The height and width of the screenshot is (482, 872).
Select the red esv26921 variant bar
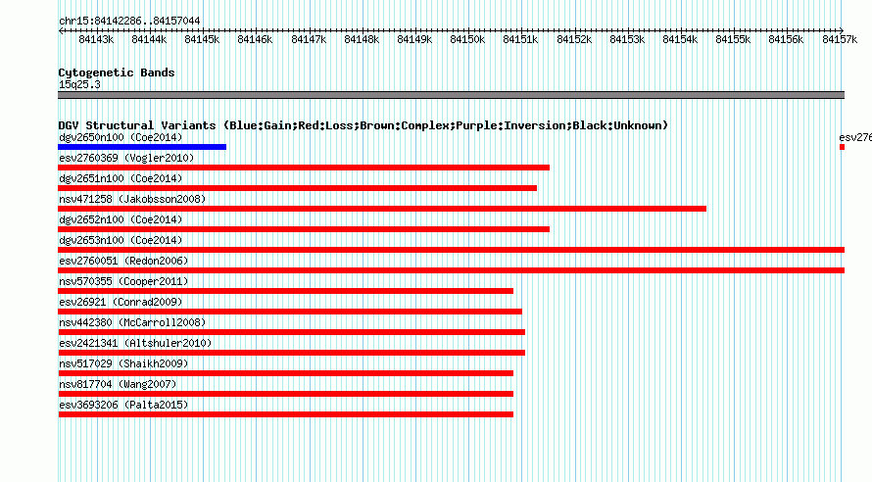click(x=290, y=312)
